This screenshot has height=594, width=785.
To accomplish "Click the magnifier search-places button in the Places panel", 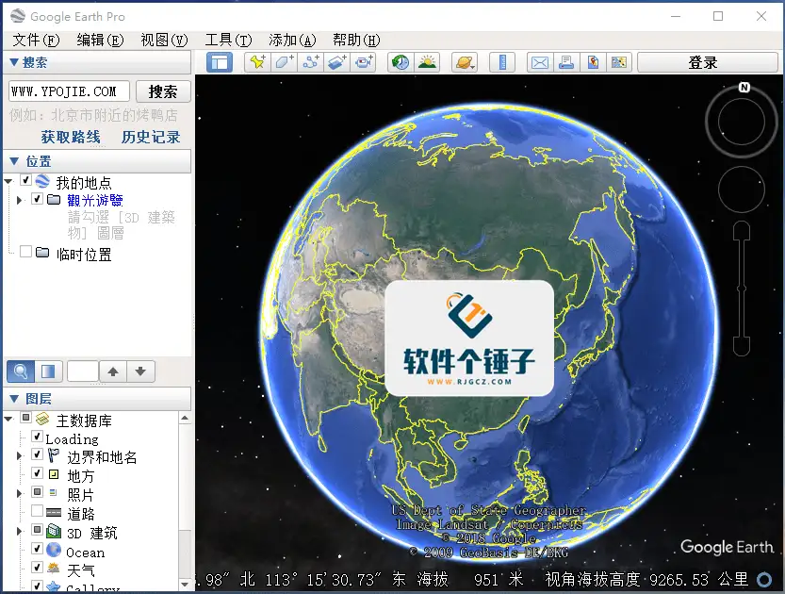I will click(21, 371).
